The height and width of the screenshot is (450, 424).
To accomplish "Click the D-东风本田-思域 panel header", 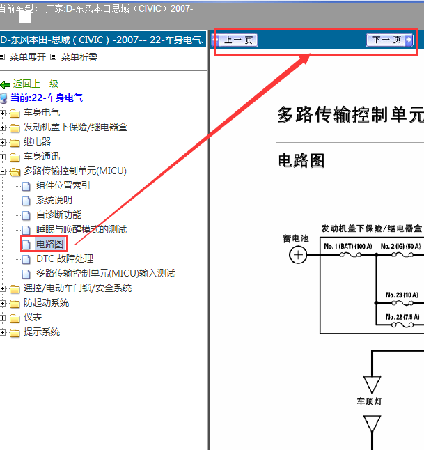I will [103, 40].
